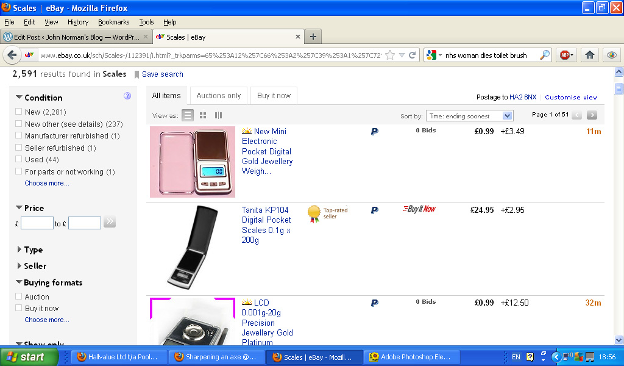Enable the Used condition filter

19,160
